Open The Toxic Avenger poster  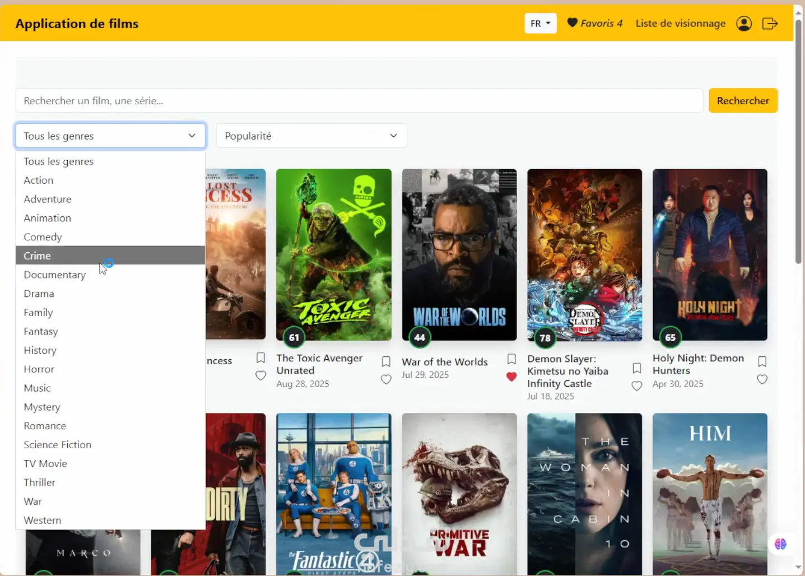(x=334, y=254)
